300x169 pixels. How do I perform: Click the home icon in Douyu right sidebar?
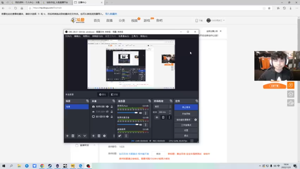(291, 94)
